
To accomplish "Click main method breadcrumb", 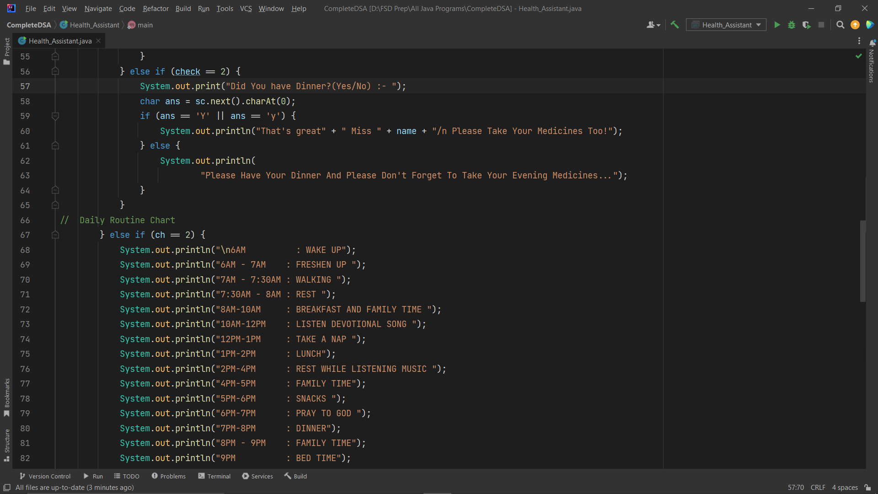I will 140,25.
